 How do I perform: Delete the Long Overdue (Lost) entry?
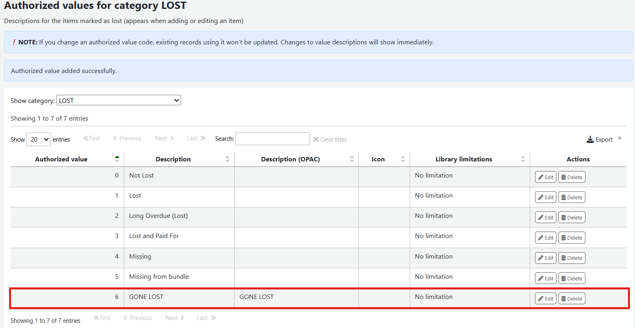[x=571, y=217]
